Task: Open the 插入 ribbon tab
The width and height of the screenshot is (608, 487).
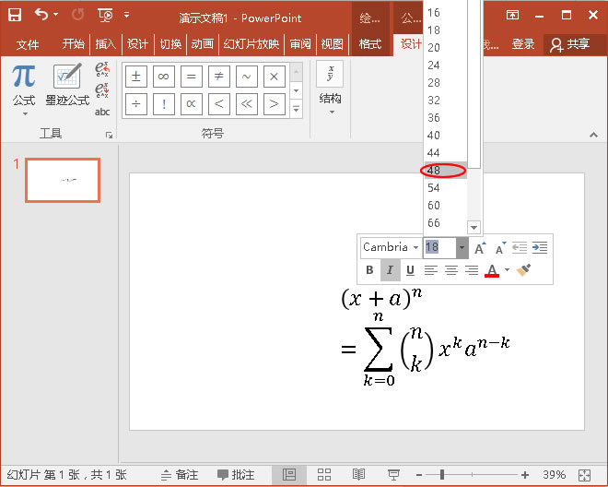Action: [x=106, y=44]
